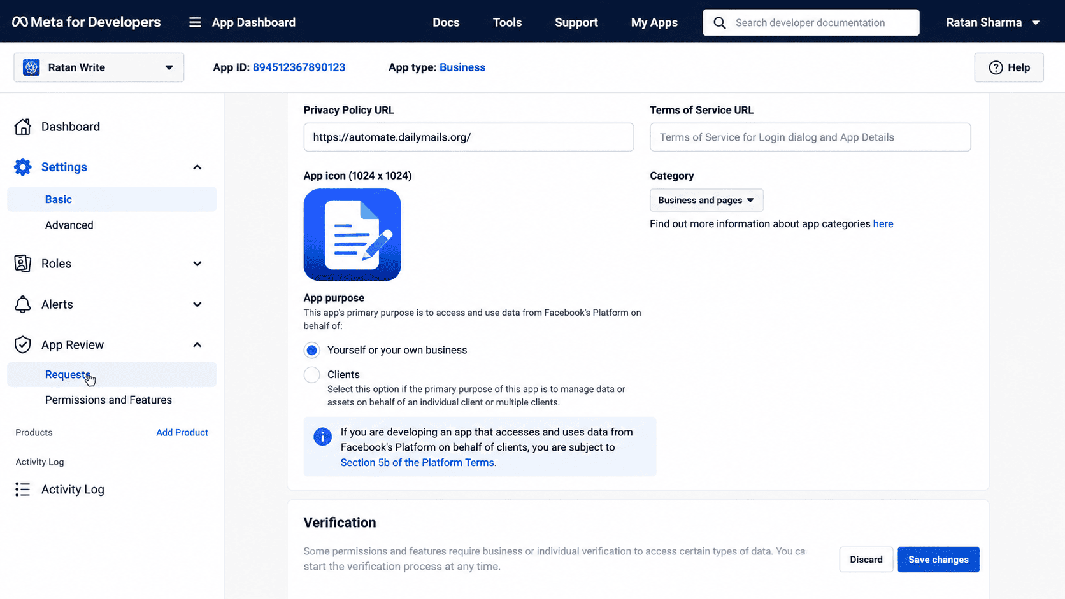The image size is (1065, 599).
Task: Click the Meta for Developers logo
Action: tap(86, 22)
